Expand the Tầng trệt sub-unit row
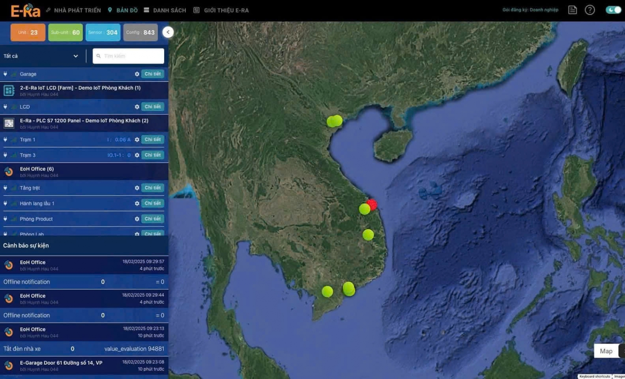This screenshot has height=379, width=625. [x=5, y=188]
